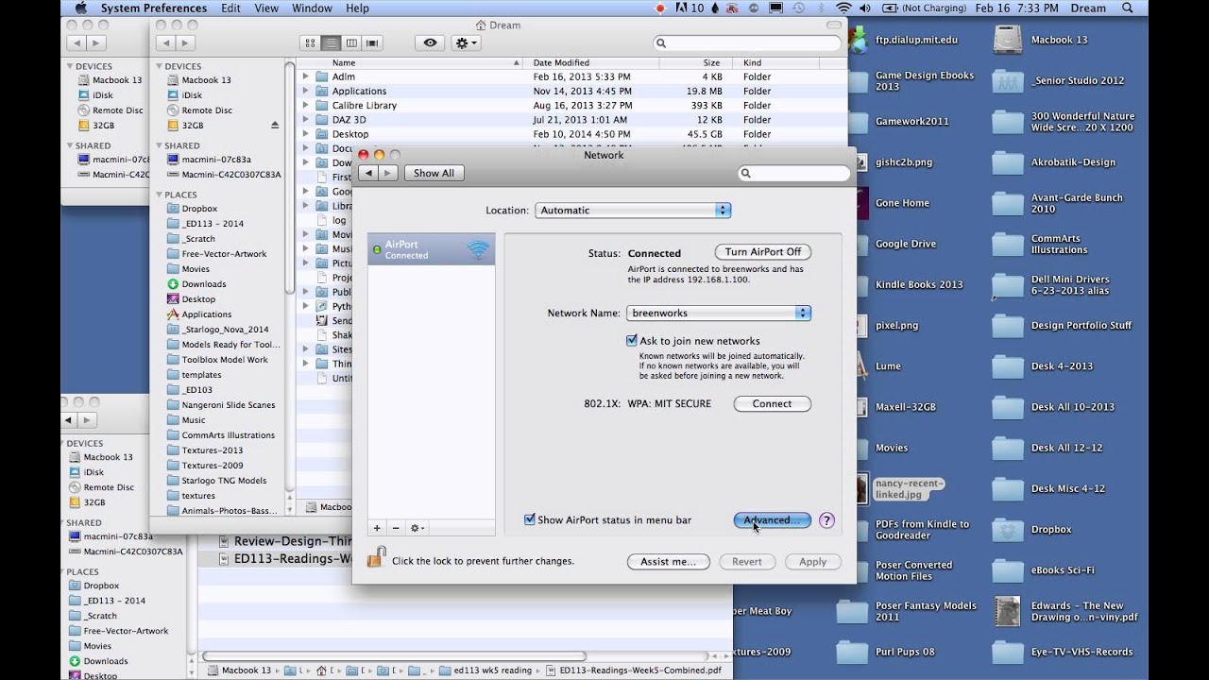Select macmini-07c83a in Dream sidebar

coord(216,160)
